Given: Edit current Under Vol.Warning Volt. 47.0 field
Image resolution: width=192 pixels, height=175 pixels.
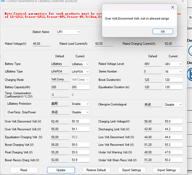Looking at the screenshot, I should point(173,152).
